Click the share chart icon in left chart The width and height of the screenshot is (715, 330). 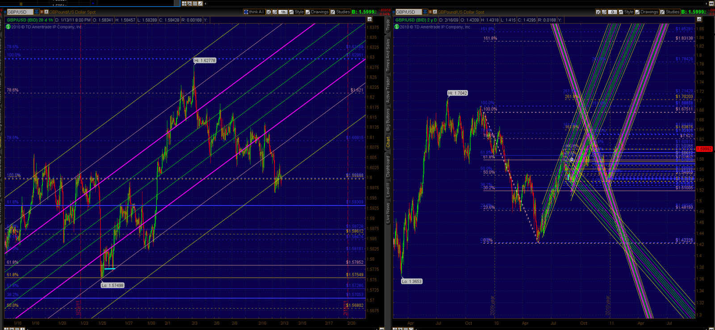click(x=274, y=12)
